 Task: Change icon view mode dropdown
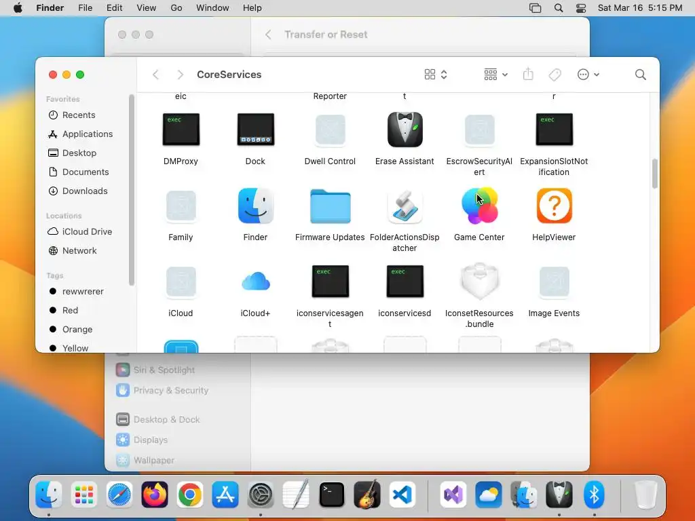pos(436,75)
